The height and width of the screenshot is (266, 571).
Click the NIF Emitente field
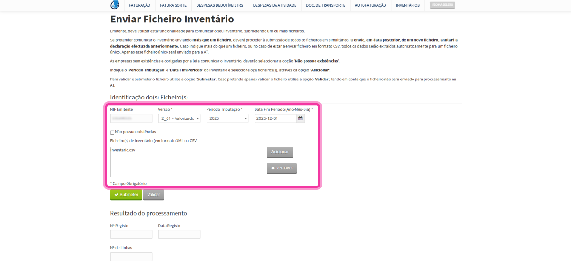131,118
